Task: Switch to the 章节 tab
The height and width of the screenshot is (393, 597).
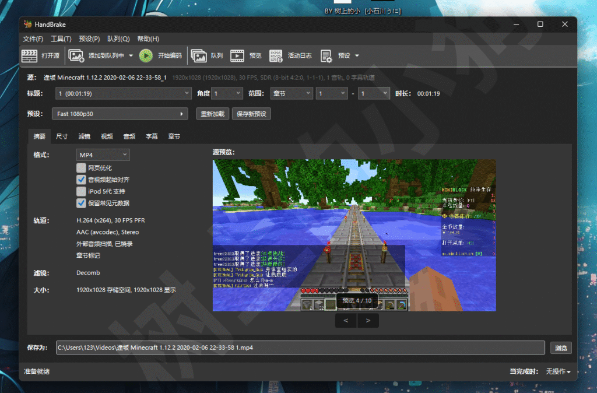Action: [174, 136]
